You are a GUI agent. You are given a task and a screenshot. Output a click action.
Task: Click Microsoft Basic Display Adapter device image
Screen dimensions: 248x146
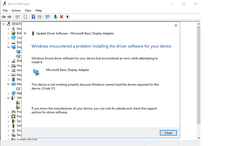coord(36,72)
